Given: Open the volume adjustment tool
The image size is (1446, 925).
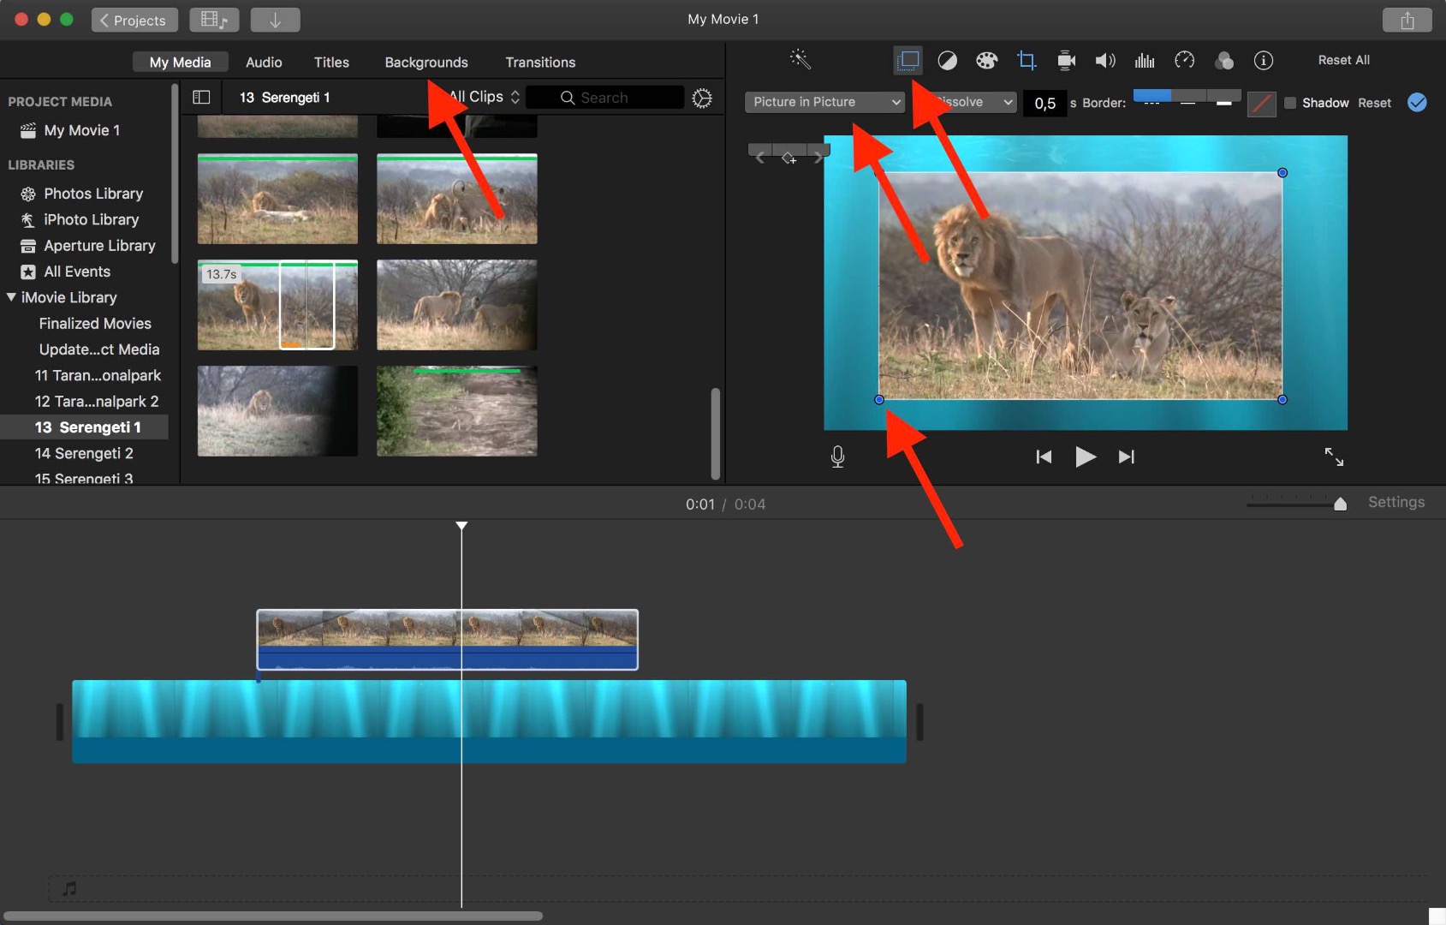Looking at the screenshot, I should [x=1105, y=60].
